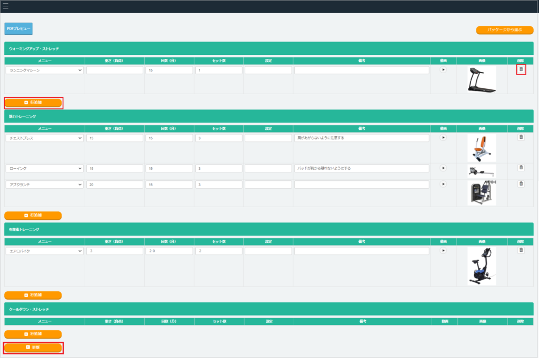Click the trash icon for the ローイング row
Viewport: 539px width, 358px height.
pyautogui.click(x=521, y=168)
